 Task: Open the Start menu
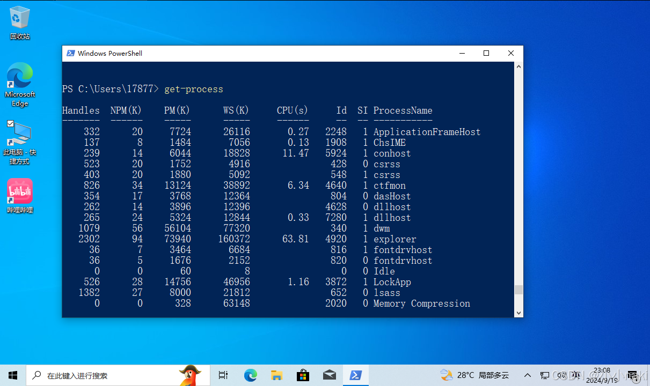point(12,375)
